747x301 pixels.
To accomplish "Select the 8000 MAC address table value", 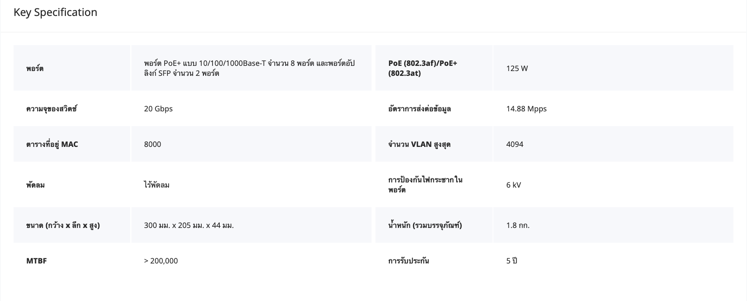I will 153,144.
